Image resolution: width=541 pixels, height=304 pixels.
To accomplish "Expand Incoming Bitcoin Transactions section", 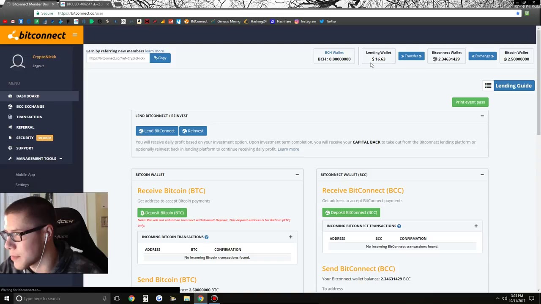I will click(x=290, y=237).
